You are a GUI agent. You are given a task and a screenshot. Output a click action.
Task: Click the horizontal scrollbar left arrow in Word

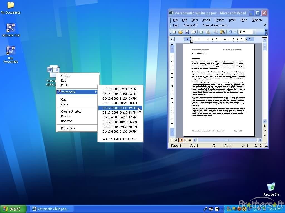pyautogui.click(x=195, y=140)
